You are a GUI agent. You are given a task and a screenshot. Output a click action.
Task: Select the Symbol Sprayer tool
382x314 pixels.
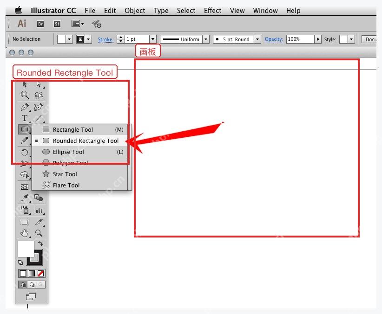tap(25, 210)
